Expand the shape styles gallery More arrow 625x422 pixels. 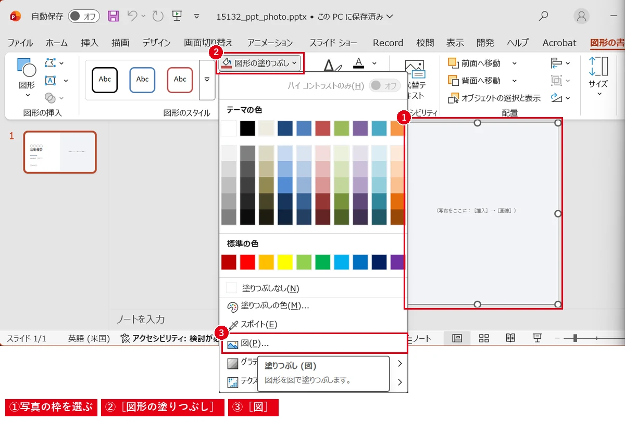click(x=207, y=80)
